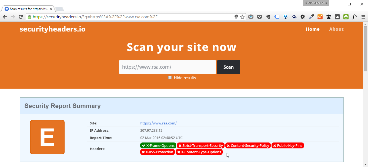Bookmark this page with the star icon

pos(242,17)
